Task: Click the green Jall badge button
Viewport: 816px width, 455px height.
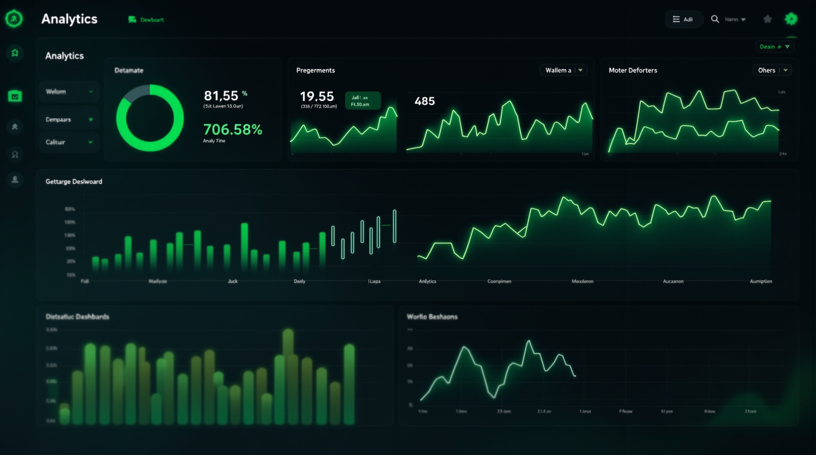Action: click(x=363, y=101)
